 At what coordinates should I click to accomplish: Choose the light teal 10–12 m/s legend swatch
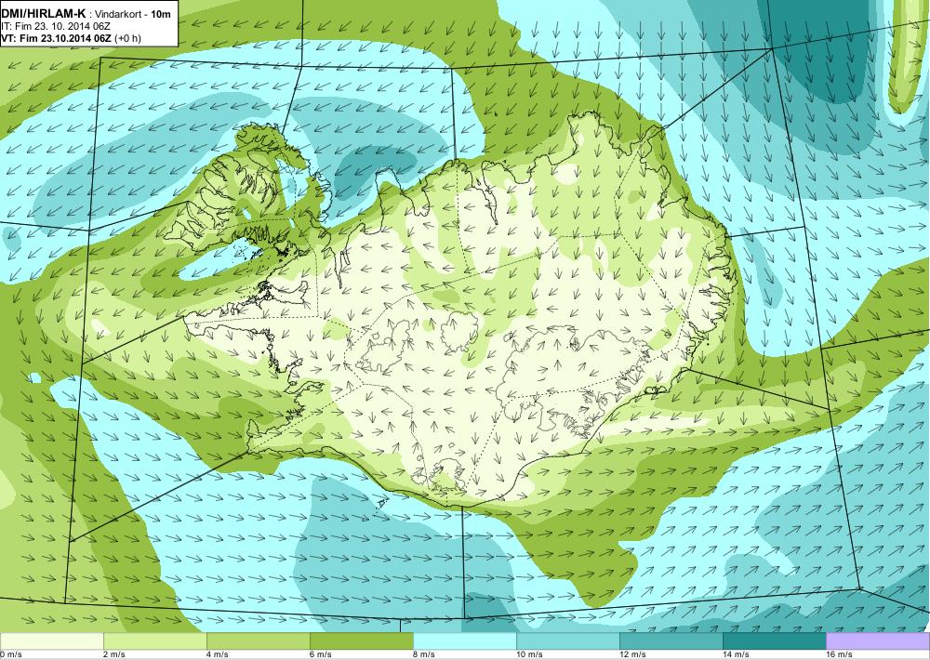567,641
